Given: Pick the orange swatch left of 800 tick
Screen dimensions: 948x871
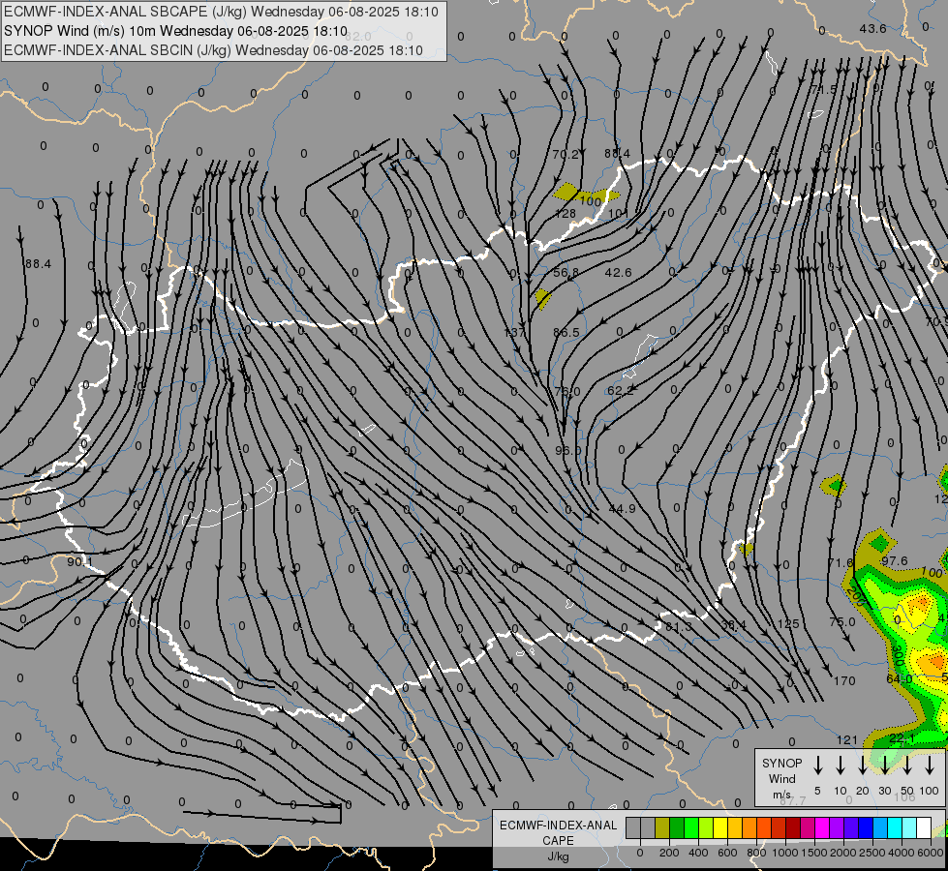Looking at the screenshot, I should pos(749,827).
